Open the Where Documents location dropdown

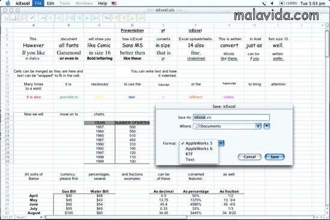[227, 126]
